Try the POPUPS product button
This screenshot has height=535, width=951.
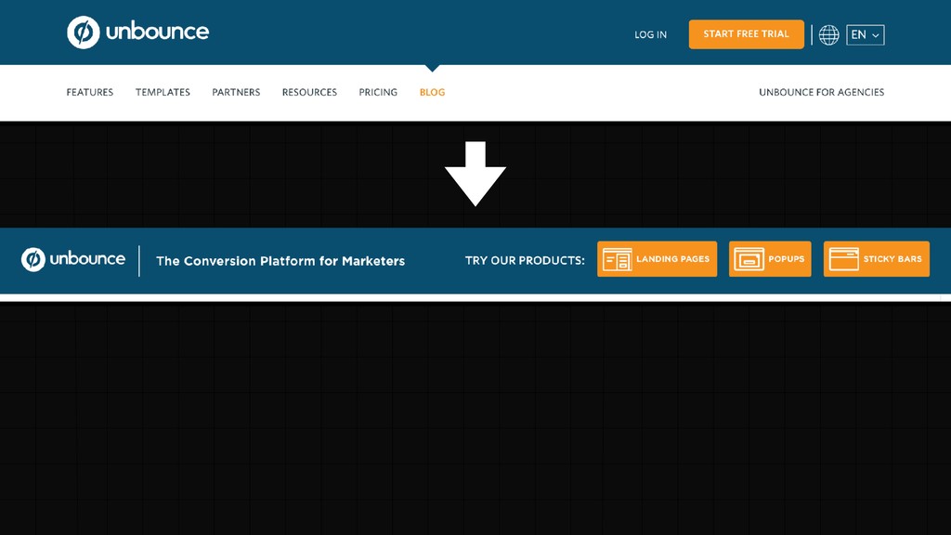click(x=770, y=259)
